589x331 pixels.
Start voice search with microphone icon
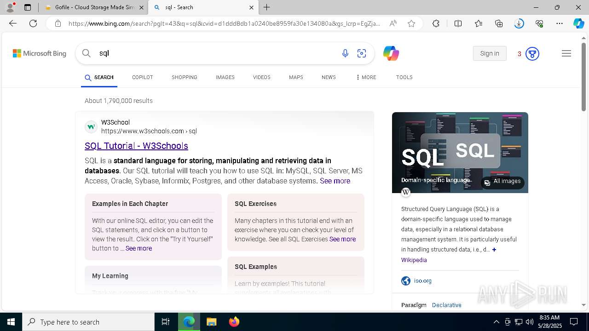tap(345, 53)
